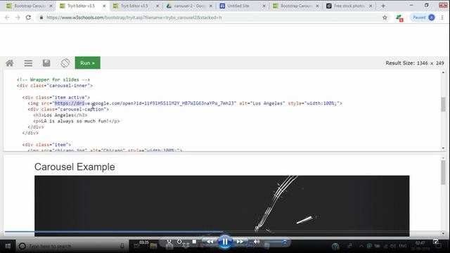
Task: Click the div class="carousel-inner" line
Action: [55, 86]
